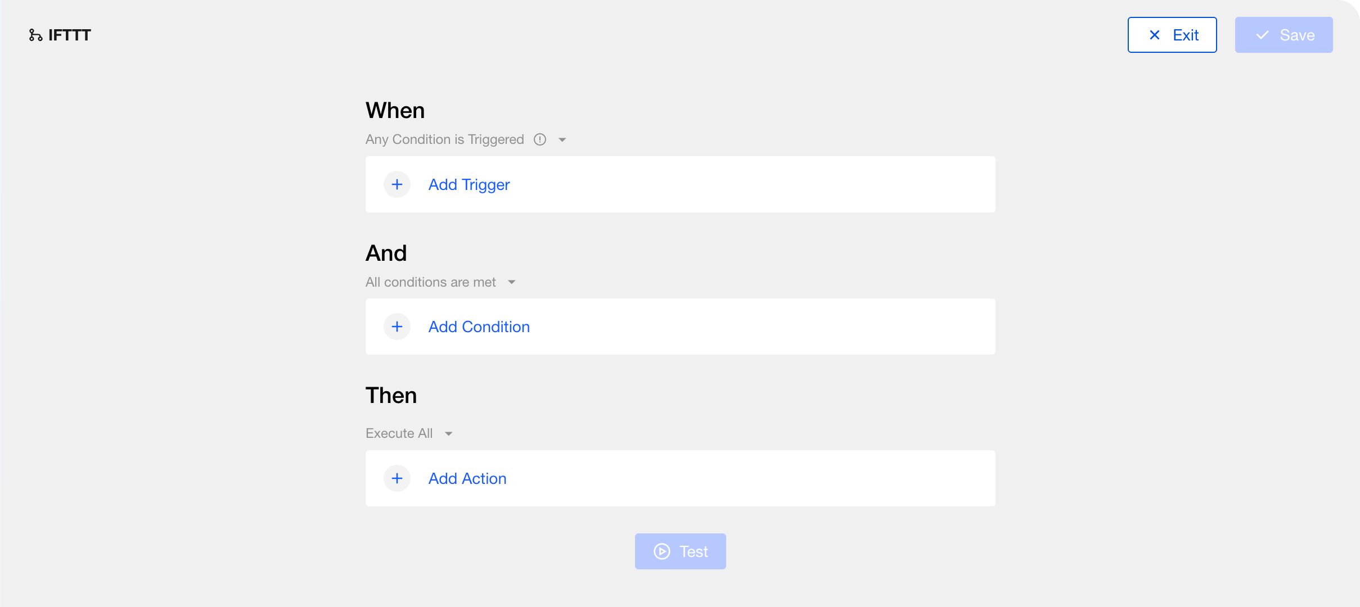The height and width of the screenshot is (607, 1360).
Task: Click the Add Condition link text
Action: [x=479, y=327]
